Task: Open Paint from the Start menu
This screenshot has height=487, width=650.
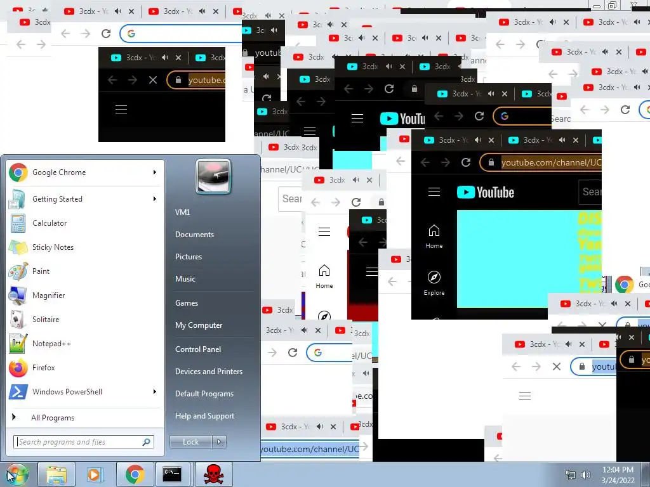Action: [85, 271]
